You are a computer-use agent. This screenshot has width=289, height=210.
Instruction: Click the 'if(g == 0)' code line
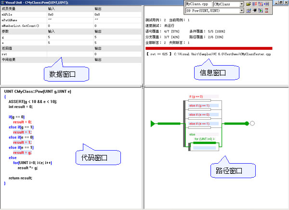pos(16,117)
